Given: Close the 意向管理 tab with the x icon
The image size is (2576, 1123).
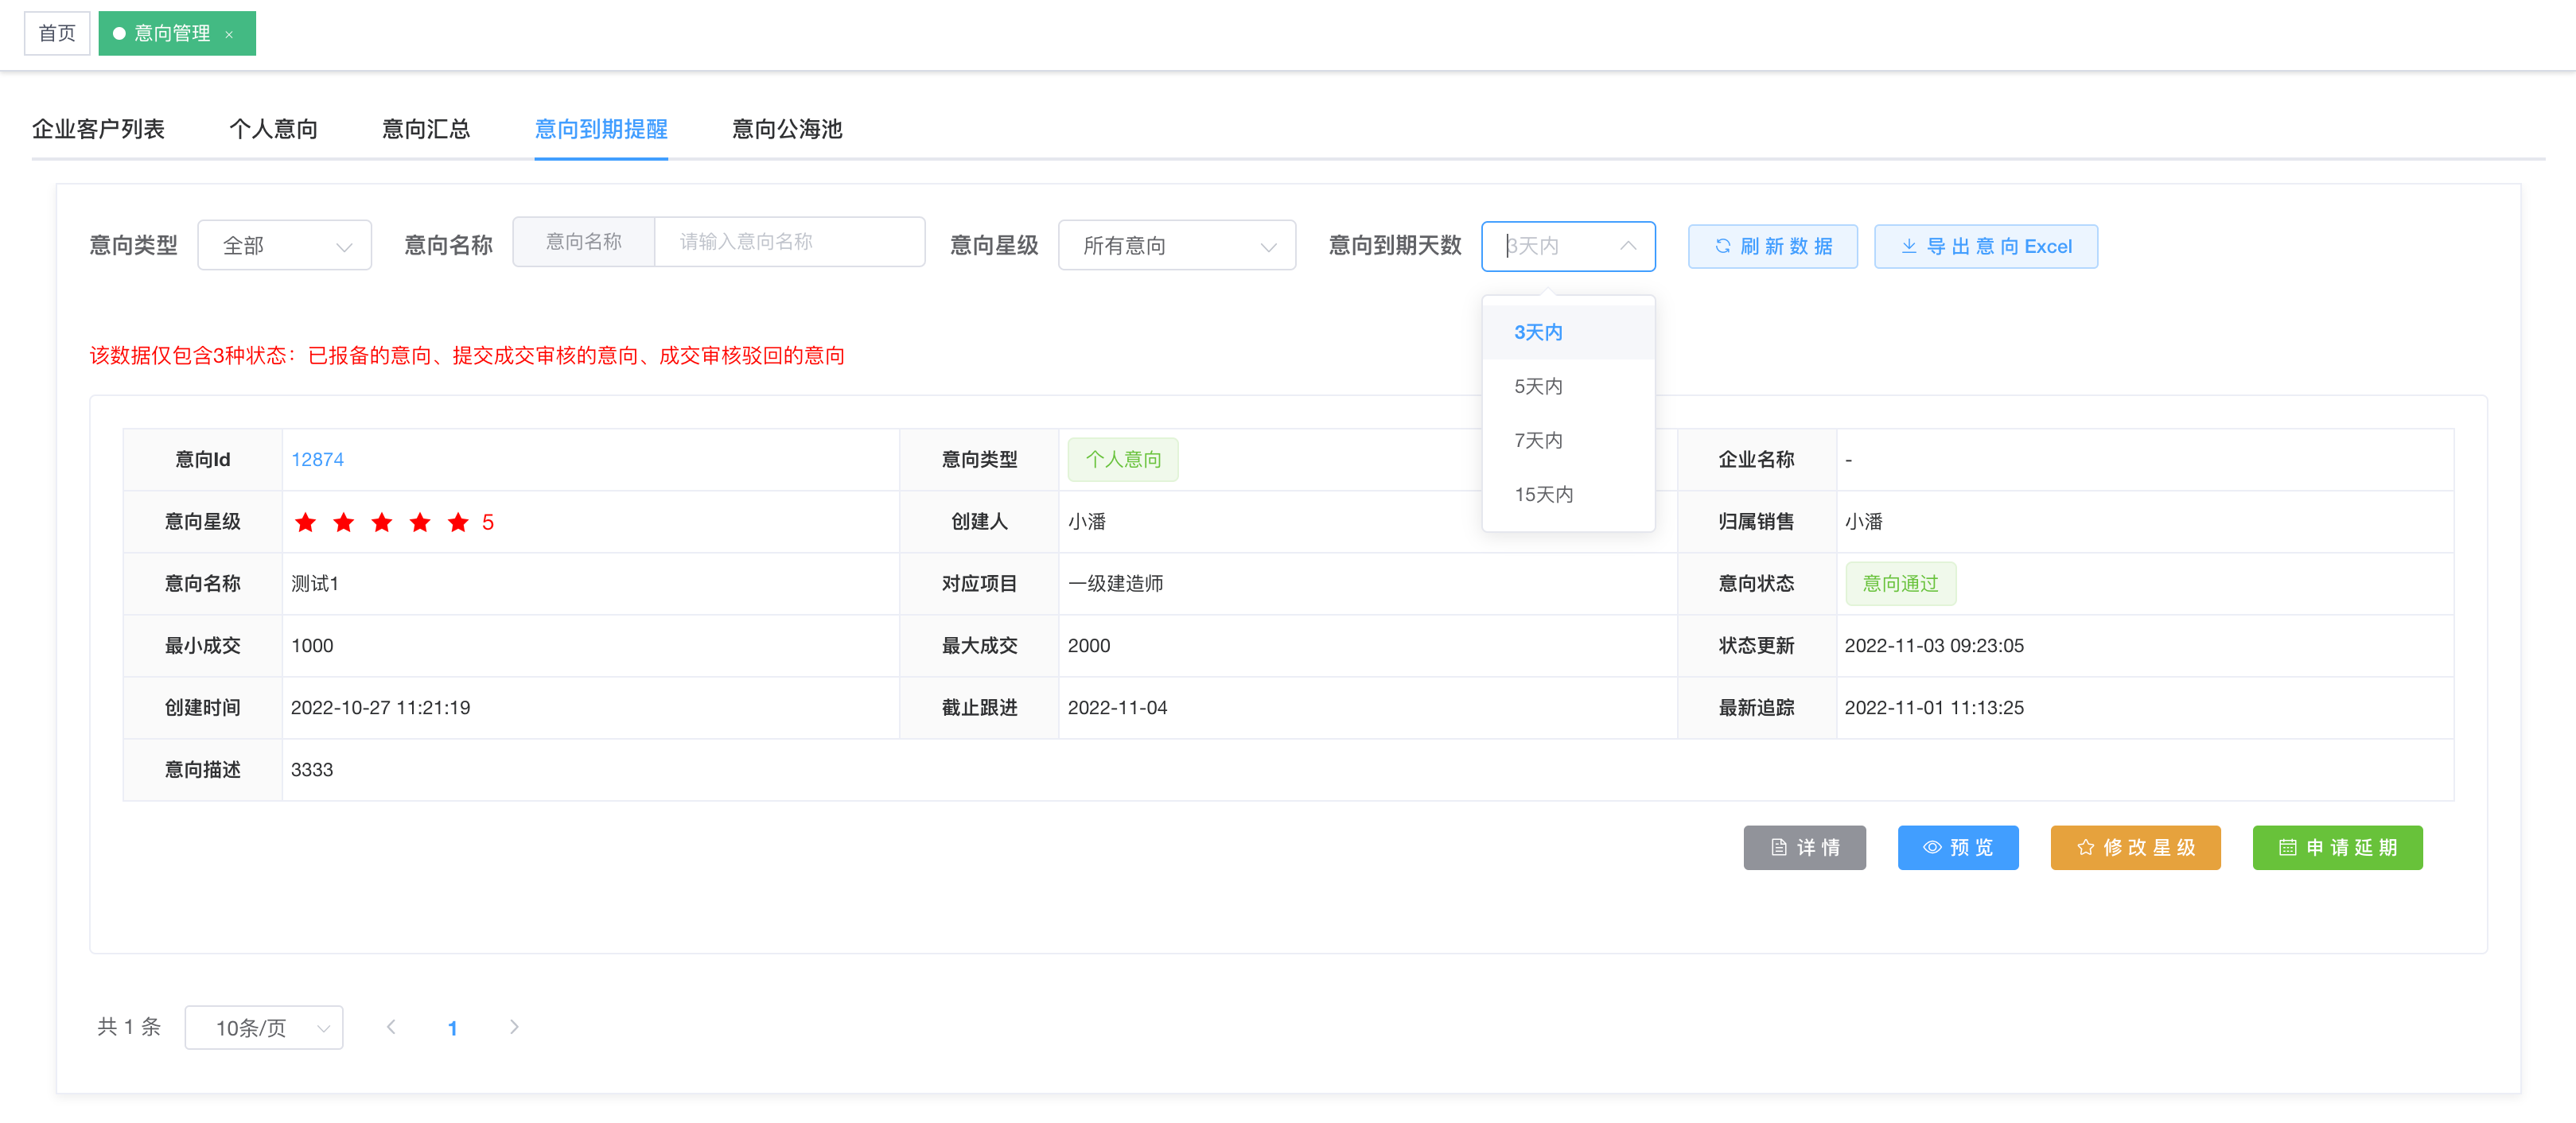Looking at the screenshot, I should (x=229, y=34).
